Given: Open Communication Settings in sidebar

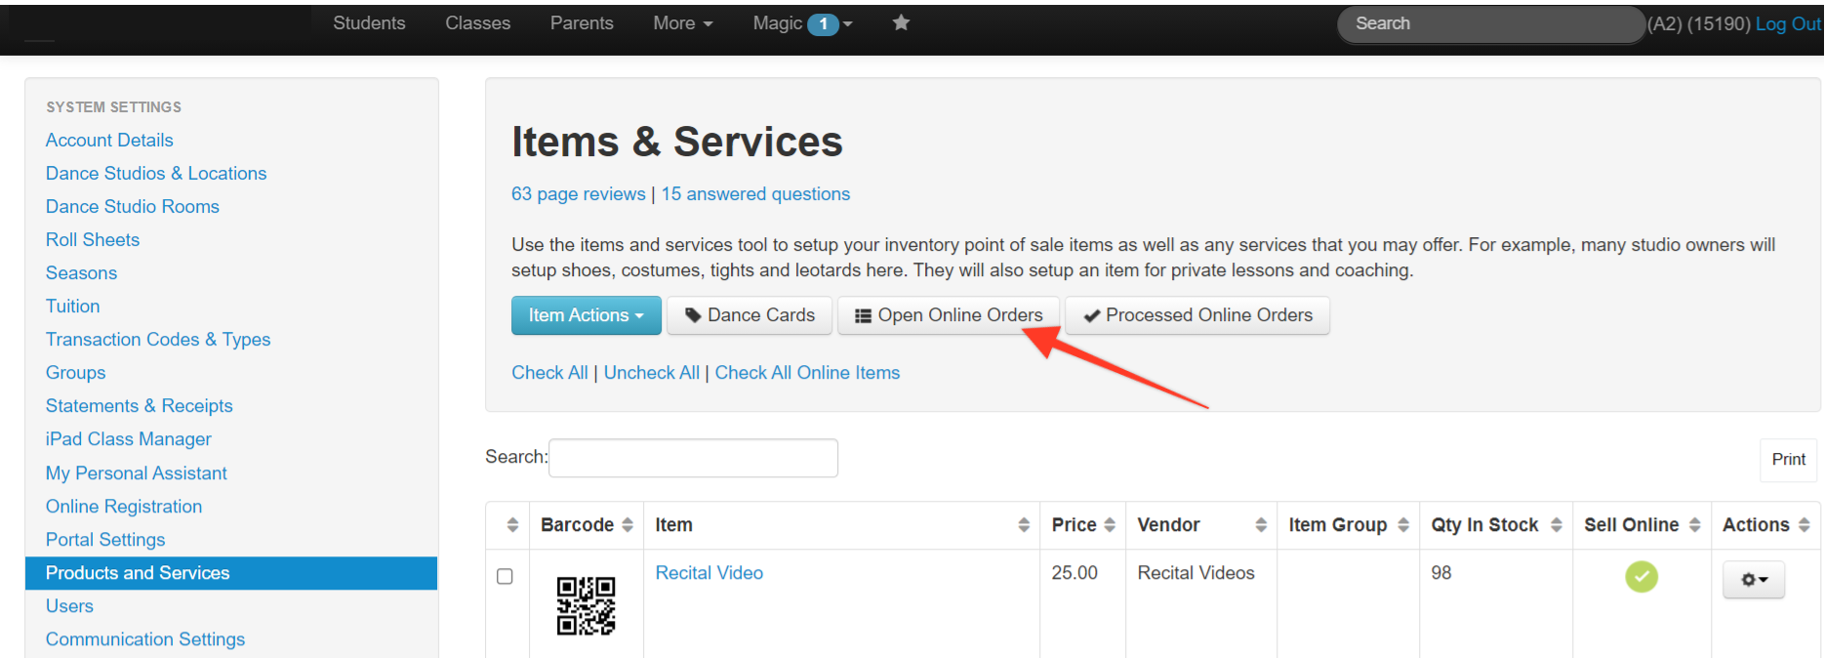Looking at the screenshot, I should (x=145, y=639).
